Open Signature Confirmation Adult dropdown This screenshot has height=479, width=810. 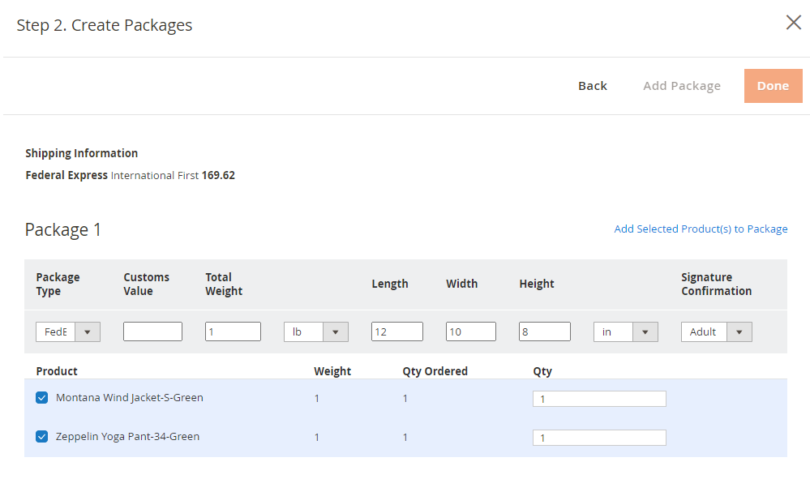click(717, 331)
